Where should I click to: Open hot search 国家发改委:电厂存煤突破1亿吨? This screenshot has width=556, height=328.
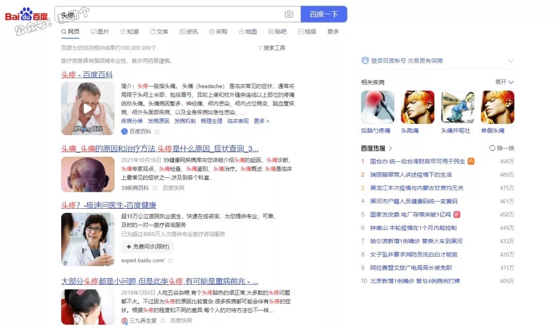click(x=411, y=215)
